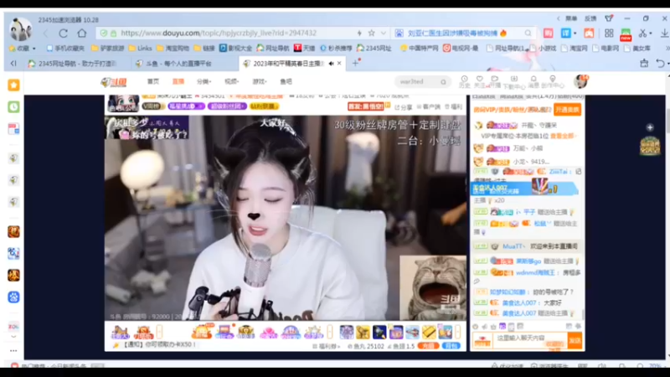Click the Douyu logo

[114, 81]
